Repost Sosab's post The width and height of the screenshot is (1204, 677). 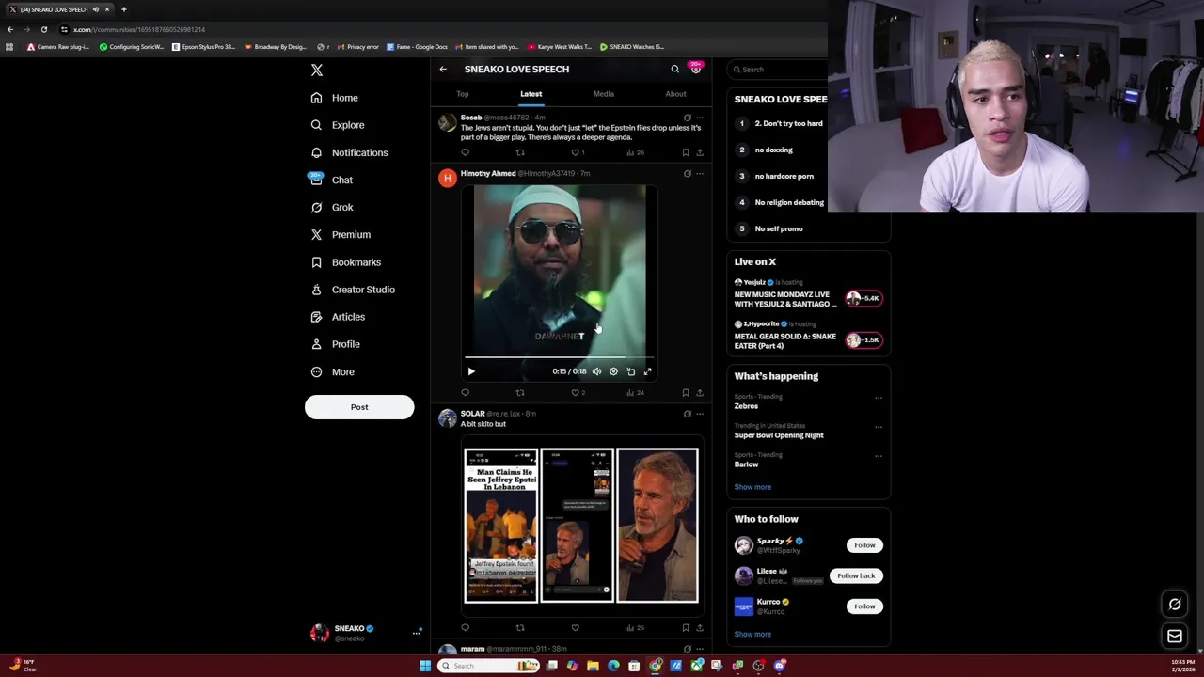[x=519, y=152]
